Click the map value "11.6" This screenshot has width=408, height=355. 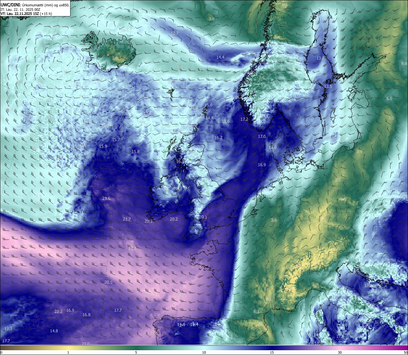point(226,121)
